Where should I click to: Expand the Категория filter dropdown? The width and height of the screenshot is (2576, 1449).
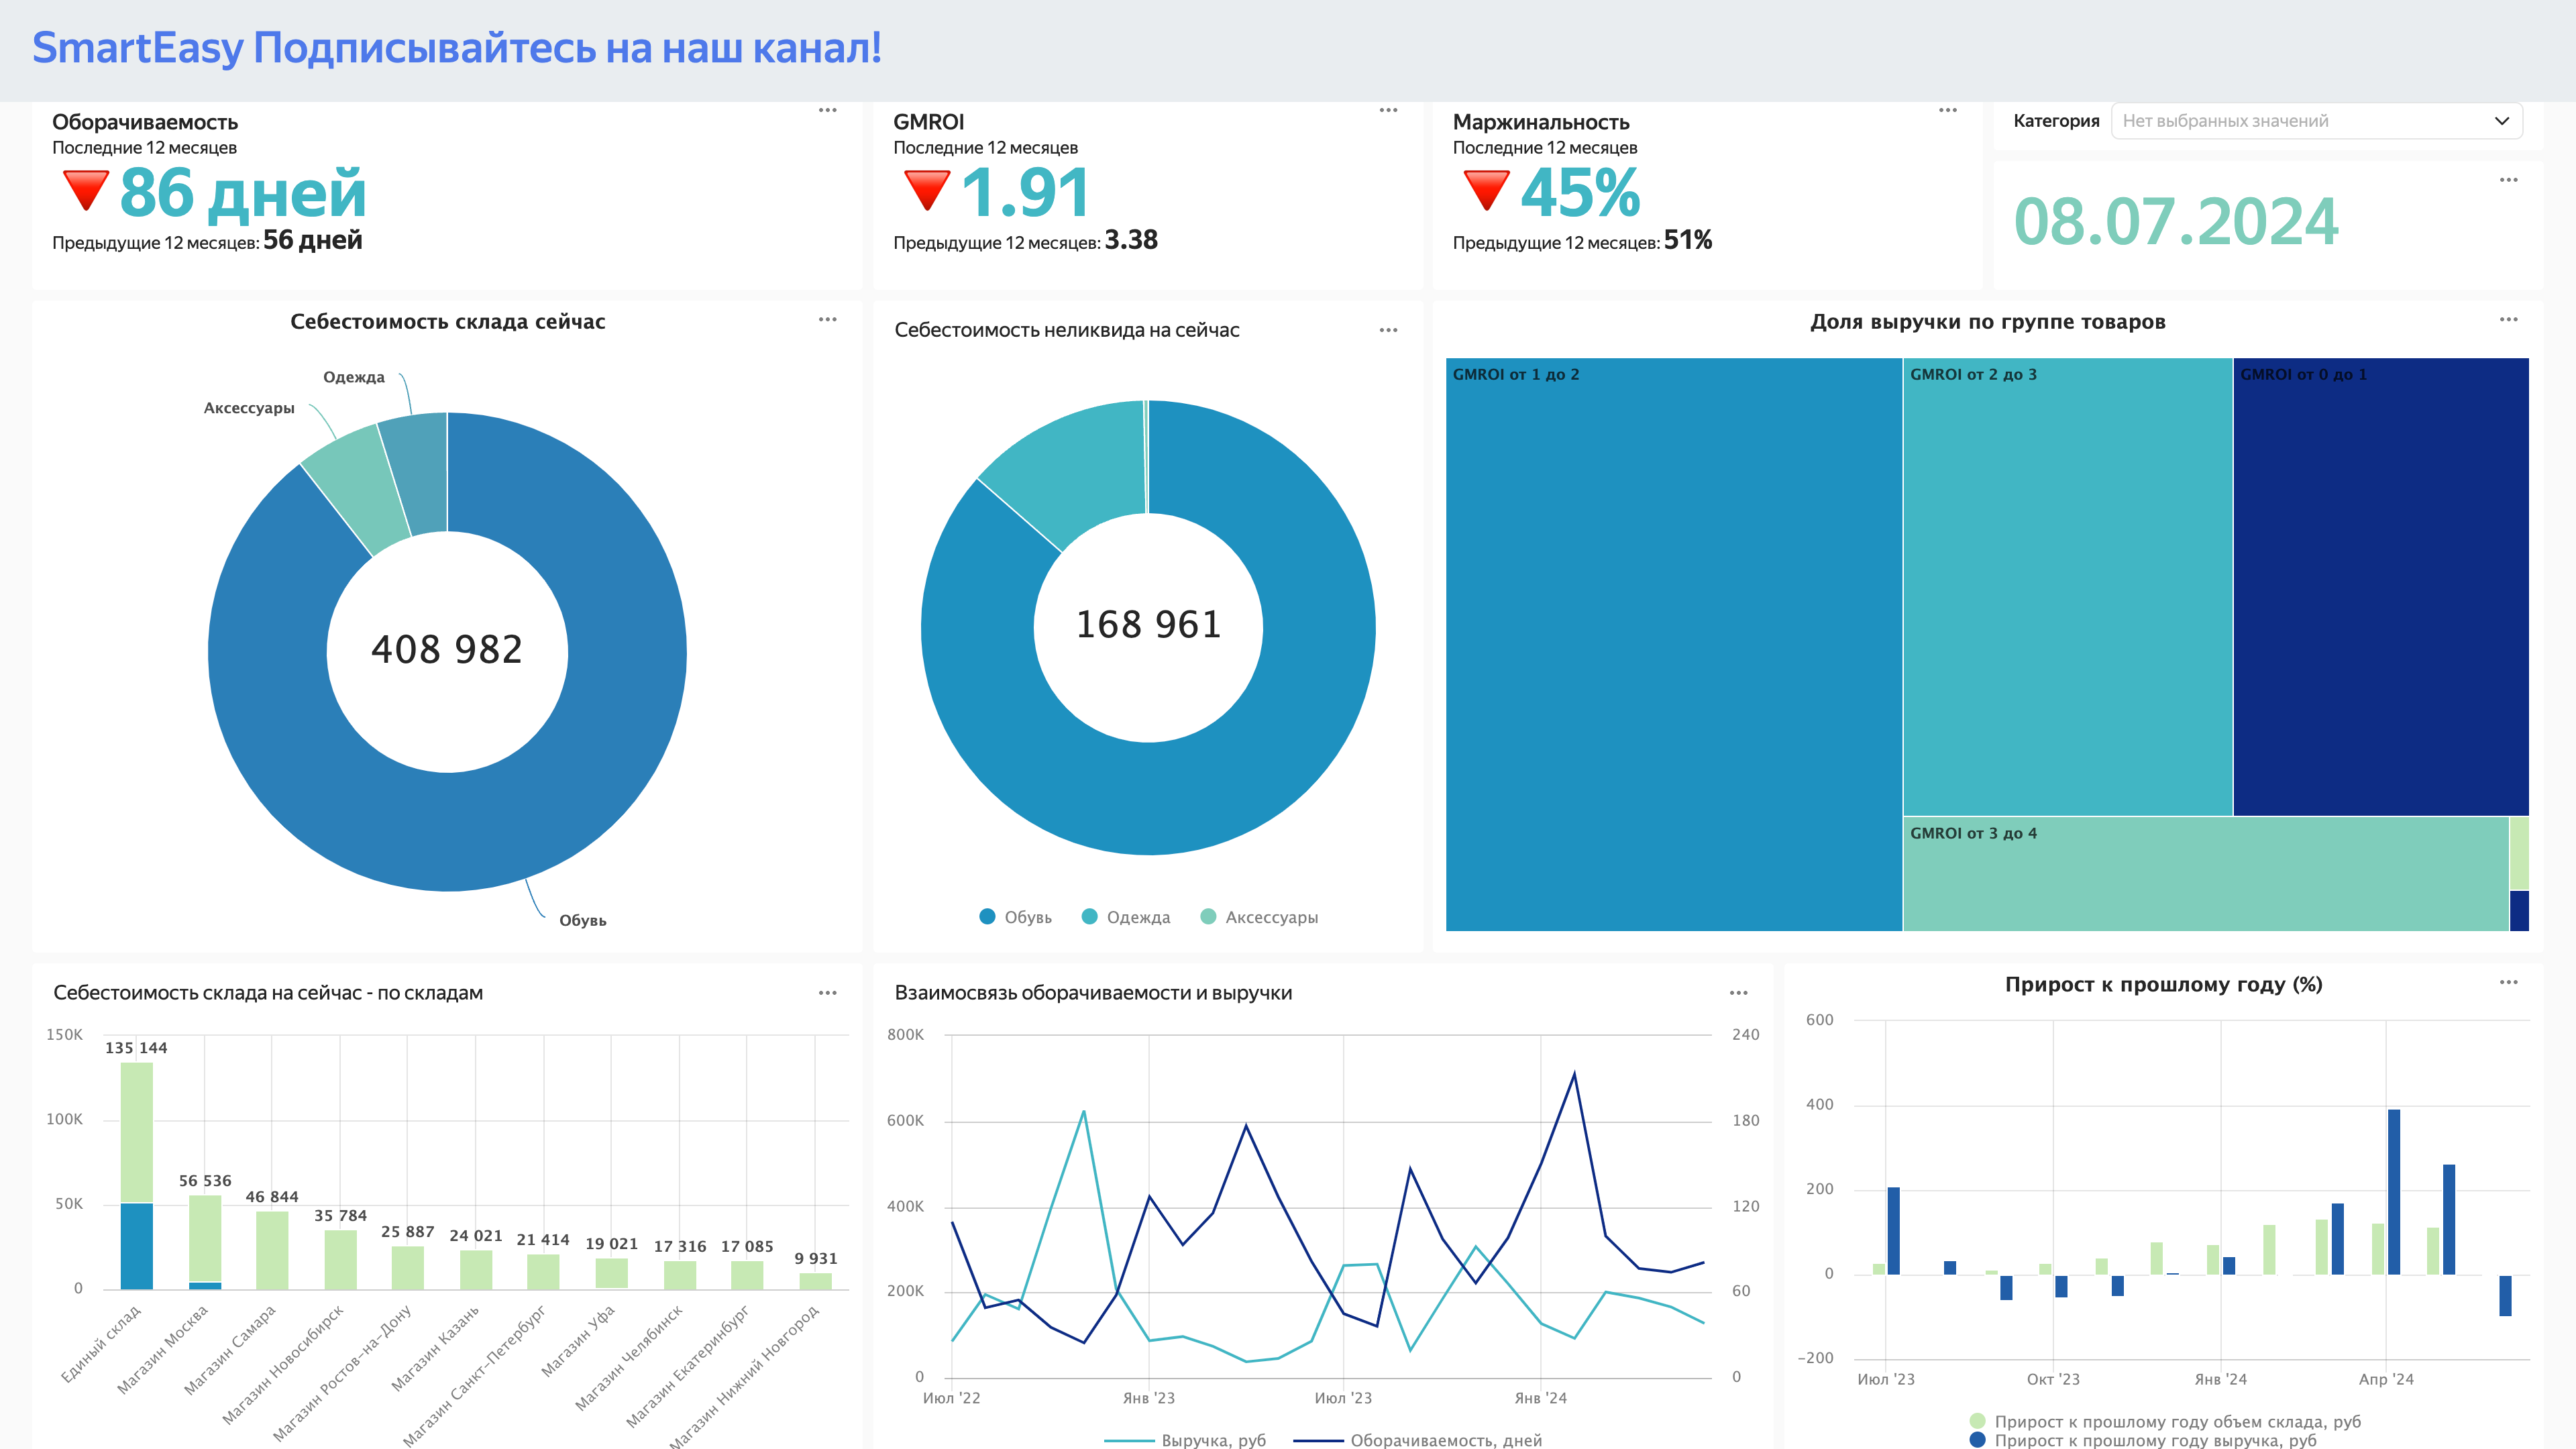coord(2300,121)
